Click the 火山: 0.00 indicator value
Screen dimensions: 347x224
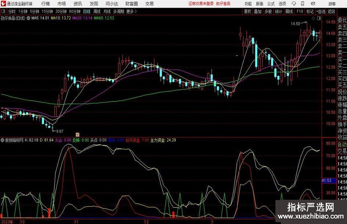coord(63,140)
